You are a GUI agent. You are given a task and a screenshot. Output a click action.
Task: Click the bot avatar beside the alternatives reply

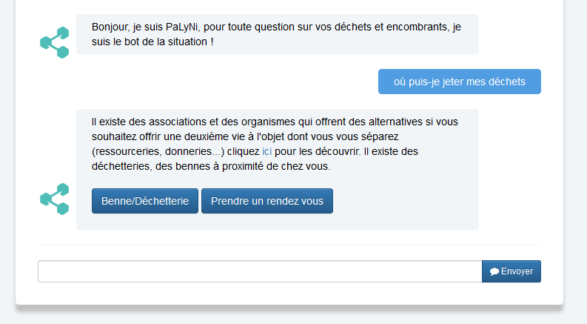pyautogui.click(x=54, y=199)
